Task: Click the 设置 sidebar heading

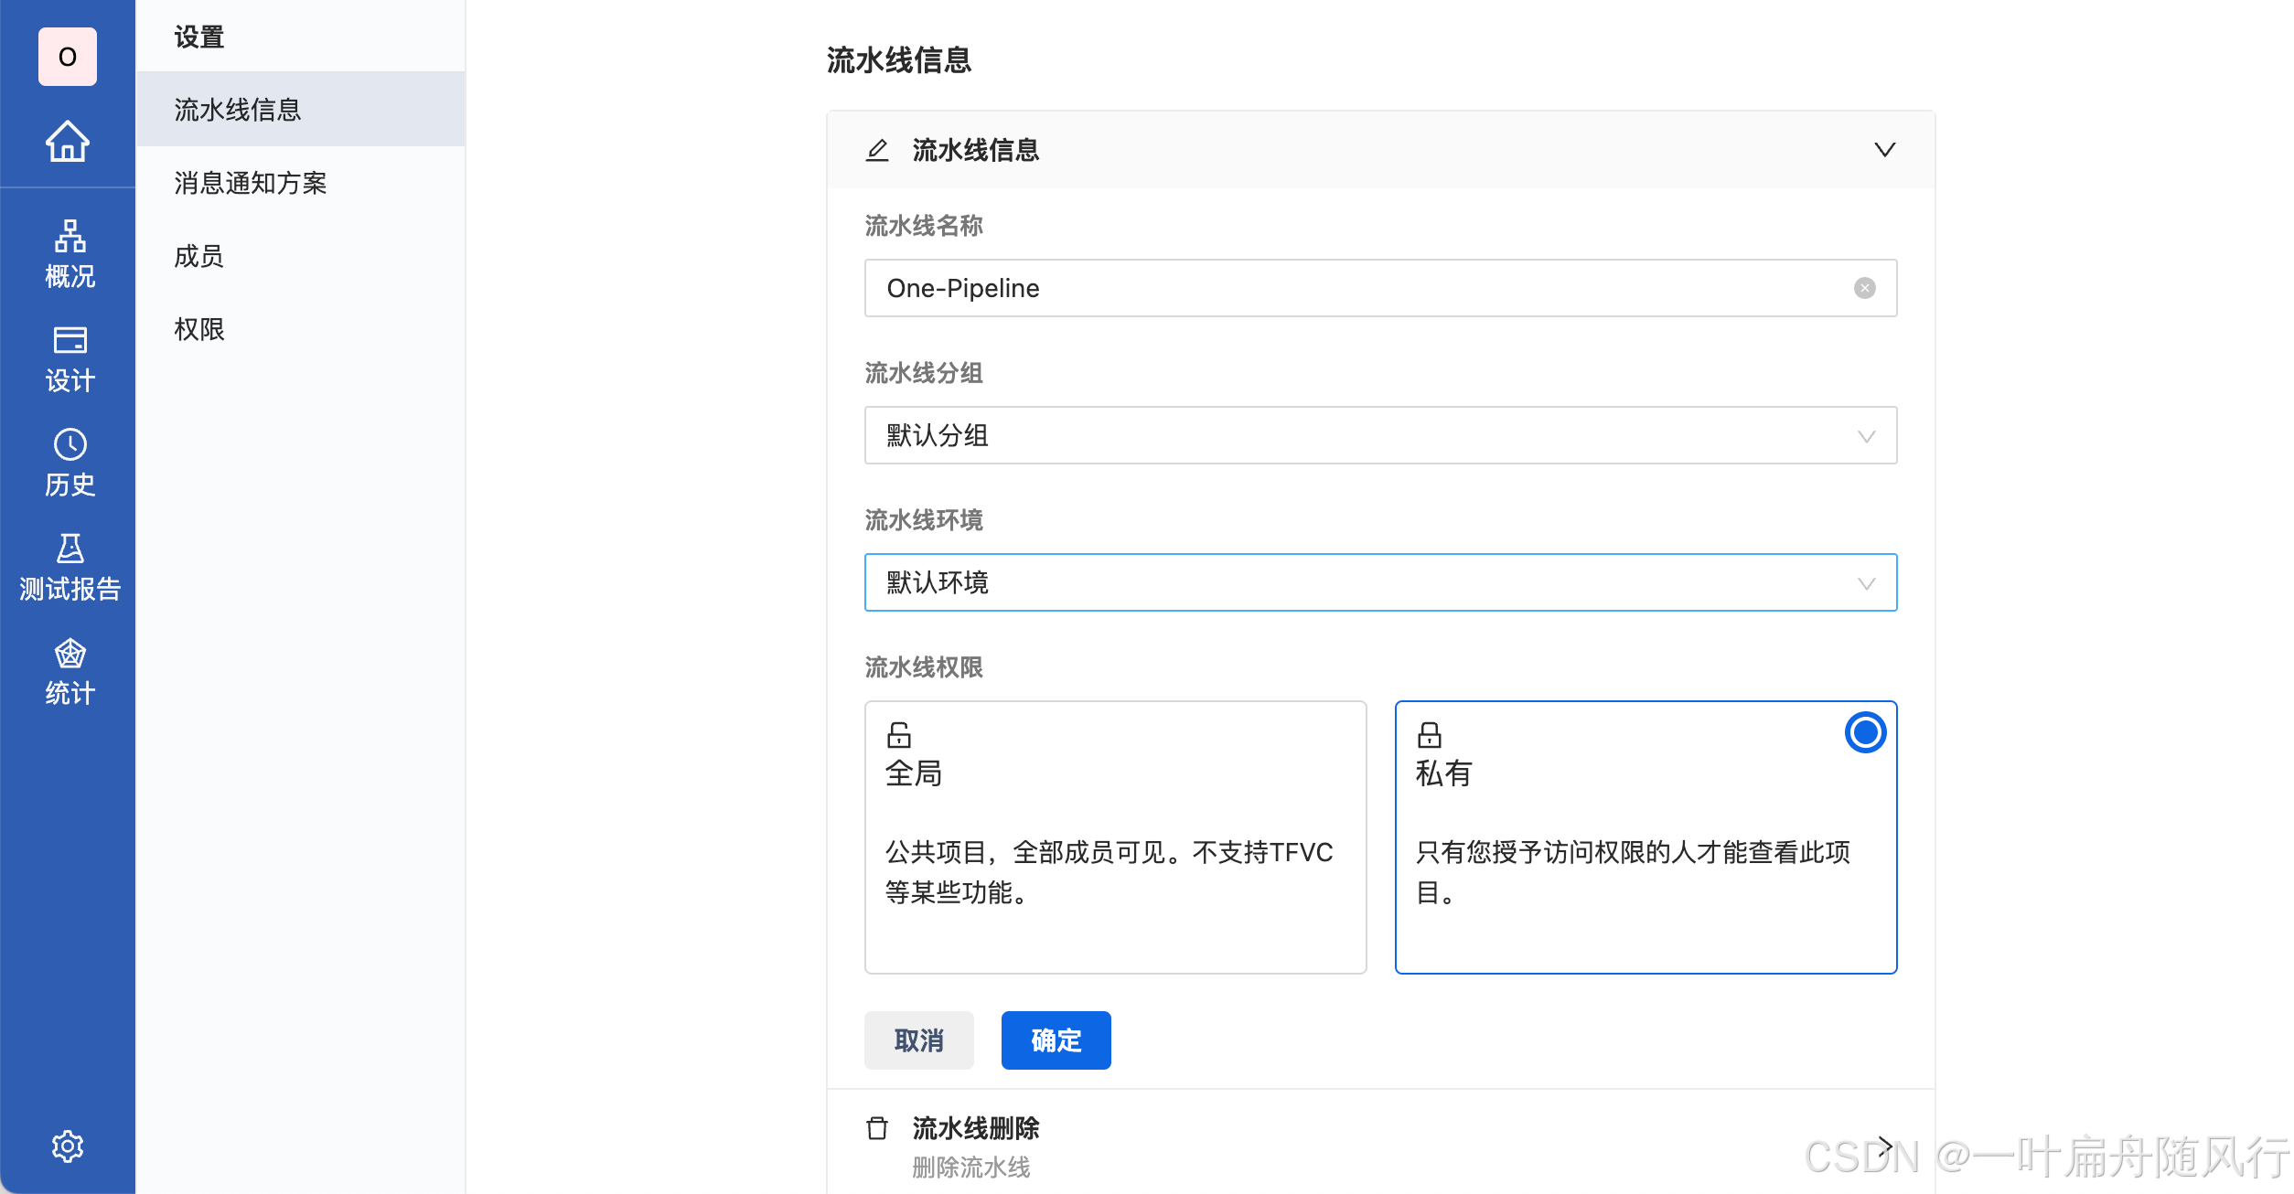Action: point(199,37)
